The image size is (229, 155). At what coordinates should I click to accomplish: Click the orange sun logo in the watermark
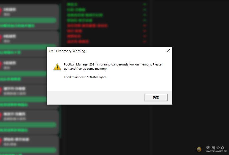point(199,149)
